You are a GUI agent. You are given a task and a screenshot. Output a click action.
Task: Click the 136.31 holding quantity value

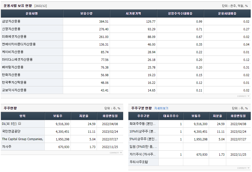click(x=104, y=44)
